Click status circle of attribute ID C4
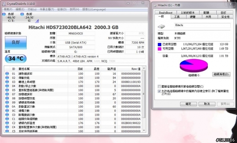 [x=7, y=127]
